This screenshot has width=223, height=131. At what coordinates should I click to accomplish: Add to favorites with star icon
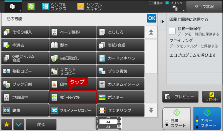pyautogui.click(x=7, y=125)
